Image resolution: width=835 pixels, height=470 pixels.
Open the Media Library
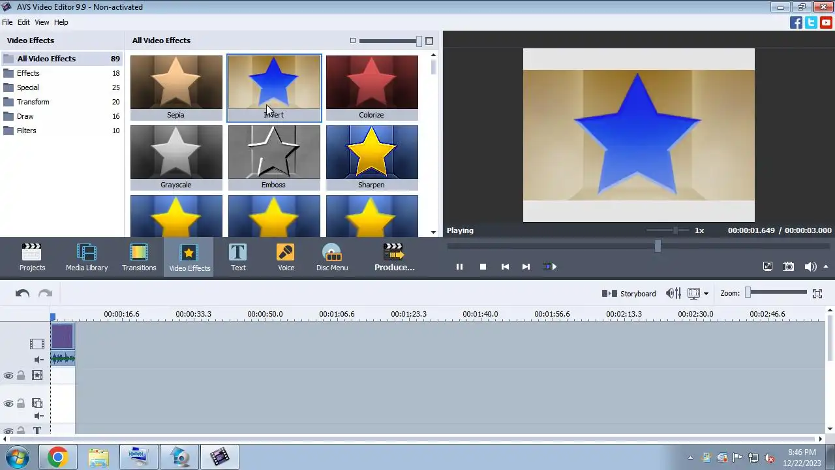point(87,257)
